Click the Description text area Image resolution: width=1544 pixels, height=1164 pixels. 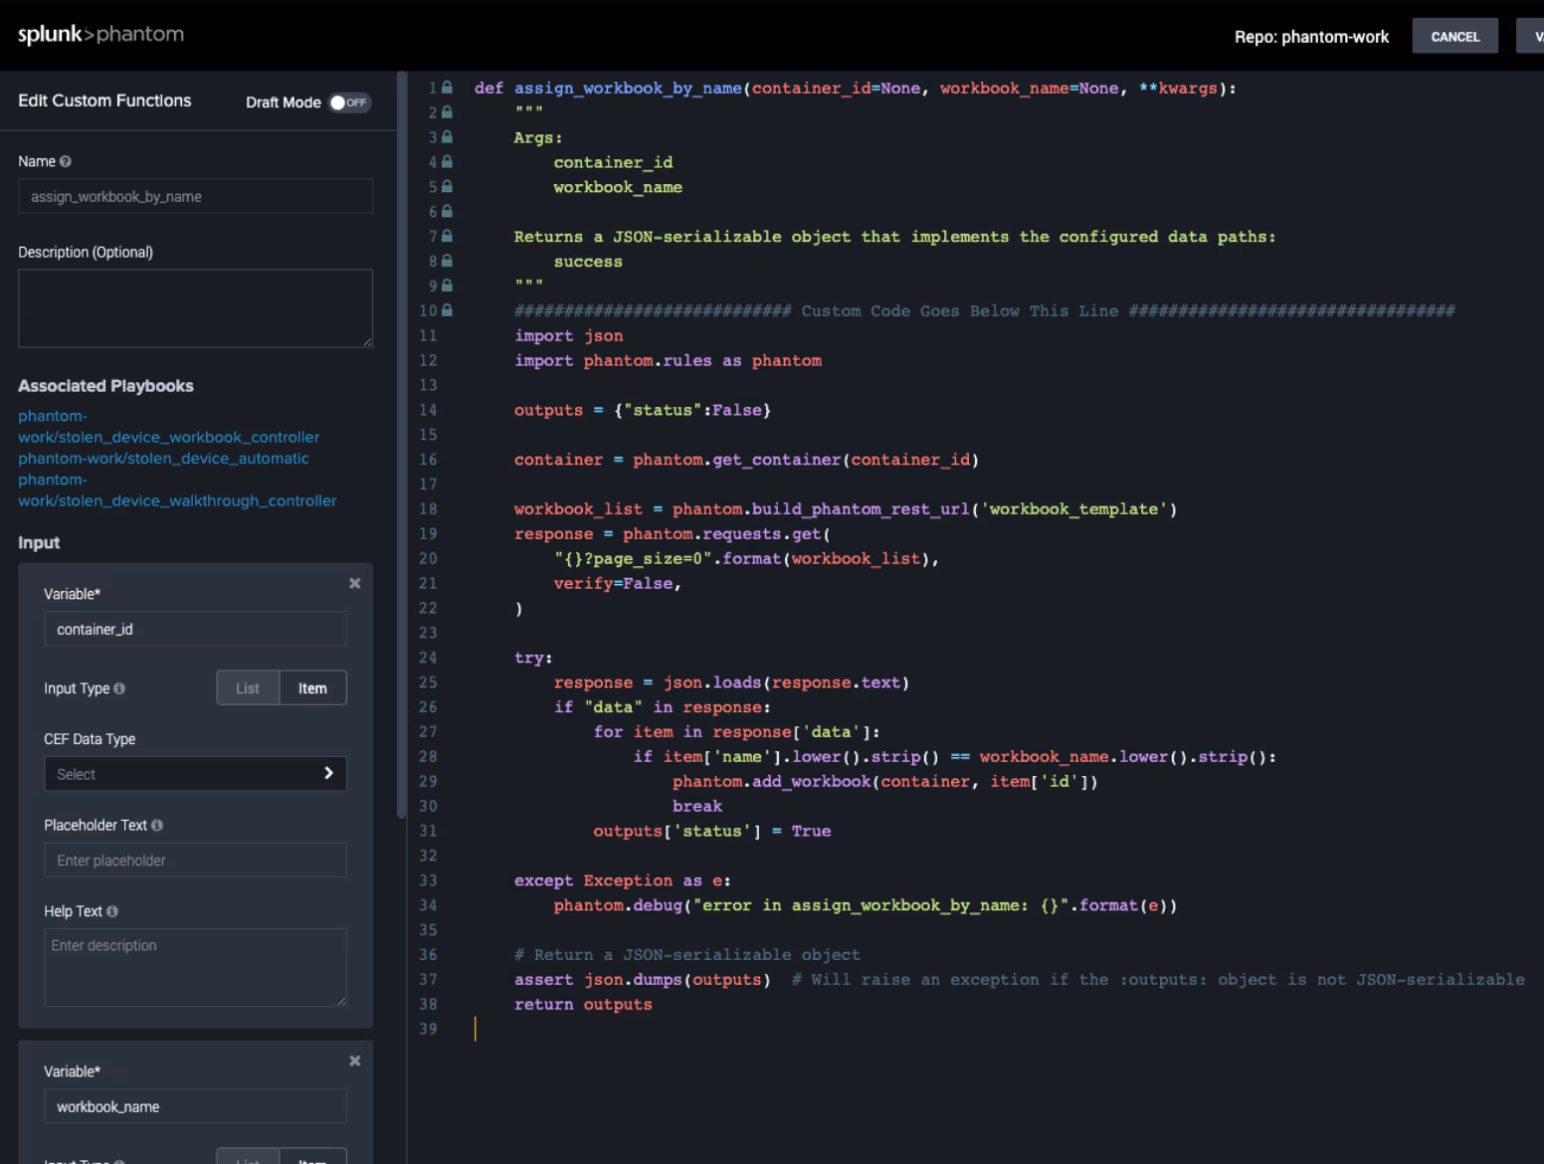click(195, 308)
